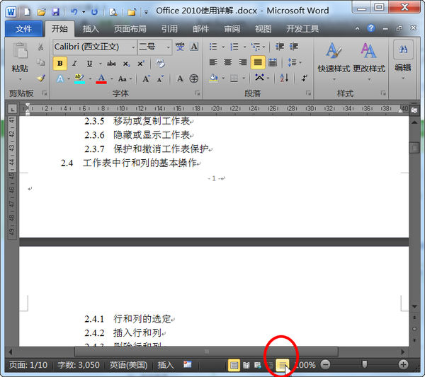This screenshot has height=377, width=425.
Task: Select the Format Painter brush
Action: (41, 79)
